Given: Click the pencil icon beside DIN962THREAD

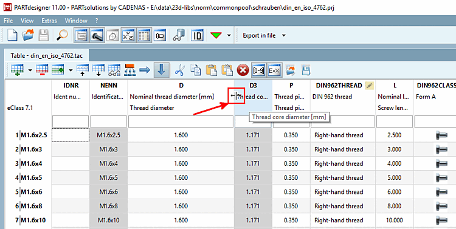Looking at the screenshot, I should coord(369,86).
